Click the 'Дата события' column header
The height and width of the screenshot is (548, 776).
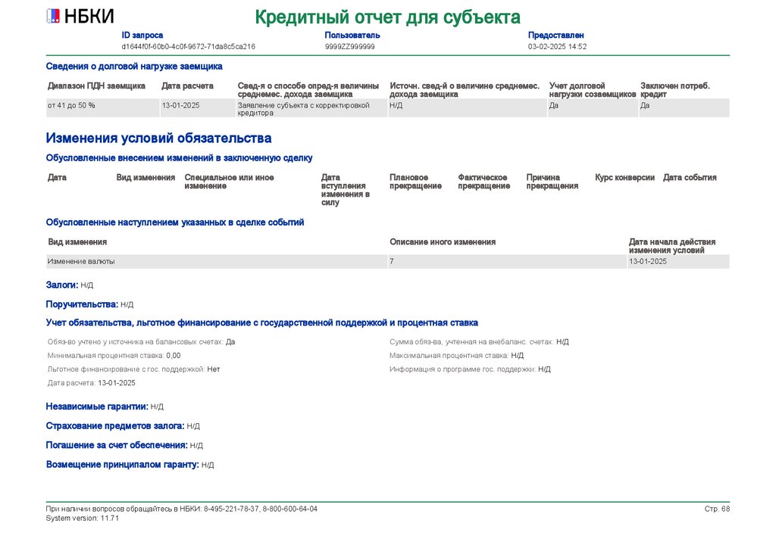[690, 177]
